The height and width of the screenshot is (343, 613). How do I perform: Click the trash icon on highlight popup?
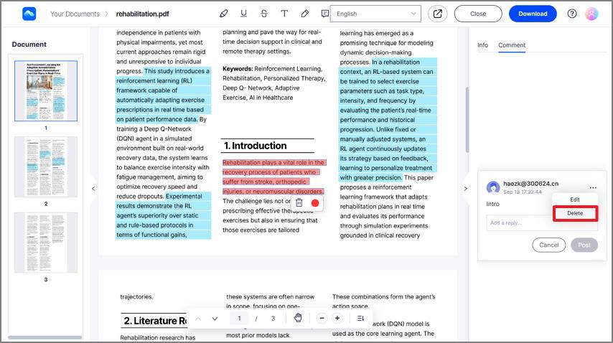(299, 203)
